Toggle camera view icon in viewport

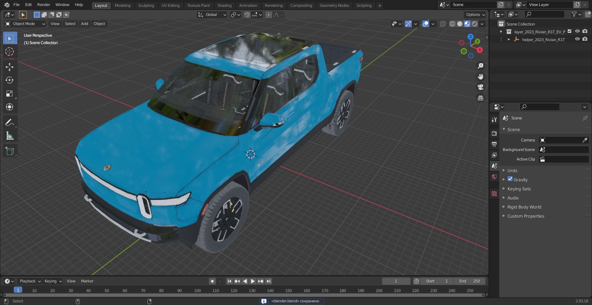point(480,87)
